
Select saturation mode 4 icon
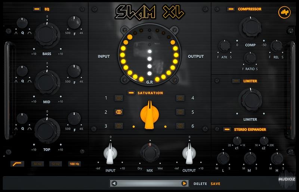coord(180,98)
